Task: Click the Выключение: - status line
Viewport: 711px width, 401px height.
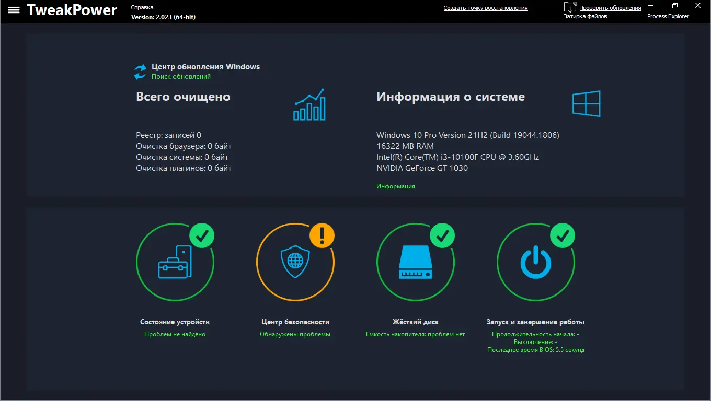Action: pos(535,342)
